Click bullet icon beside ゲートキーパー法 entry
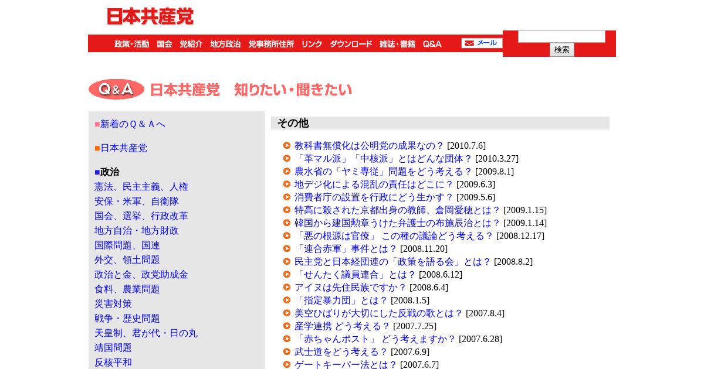The image size is (704, 369). tap(287, 364)
